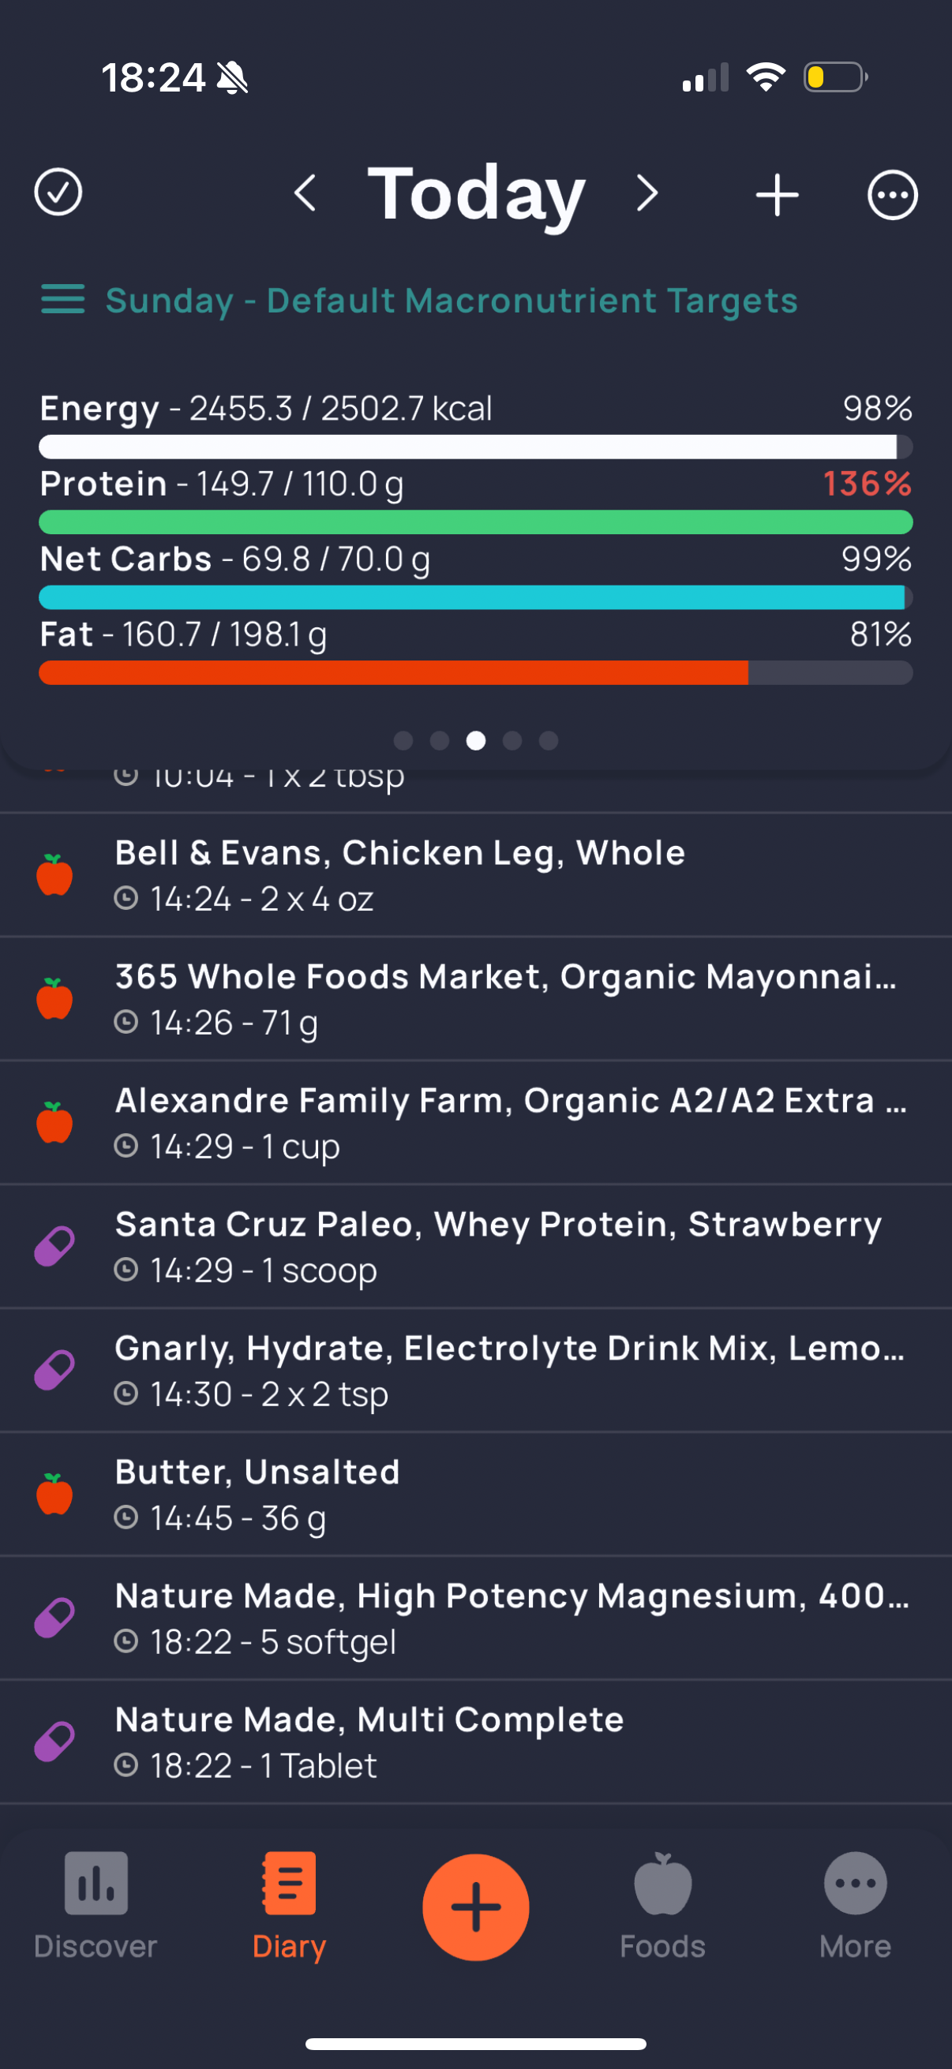Image resolution: width=952 pixels, height=2069 pixels.
Task: Open Bell & Evans Chicken Leg entry
Action: tap(475, 874)
